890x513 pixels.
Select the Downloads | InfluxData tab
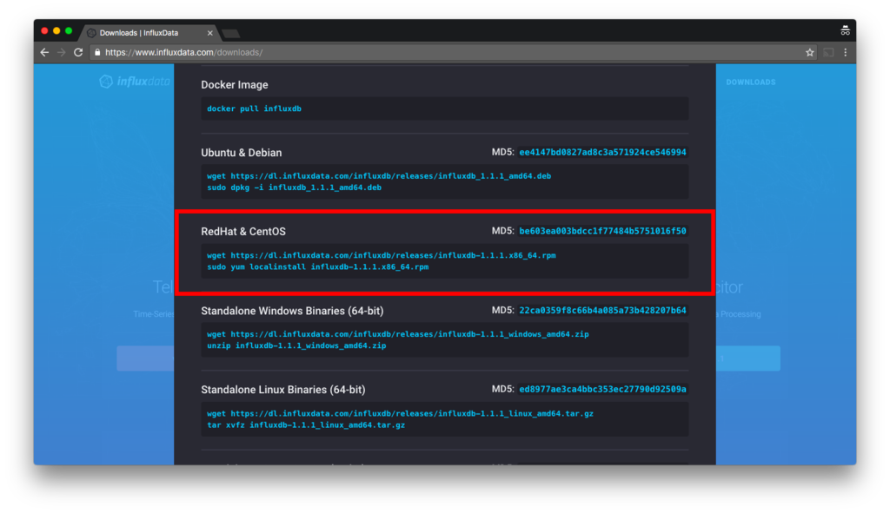pos(150,33)
